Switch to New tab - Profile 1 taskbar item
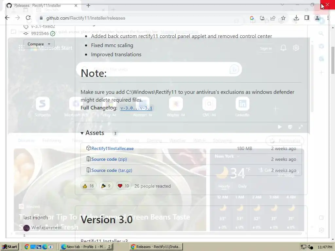The width and height of the screenshot is (335, 251). click(x=86, y=247)
